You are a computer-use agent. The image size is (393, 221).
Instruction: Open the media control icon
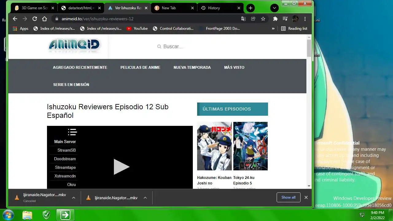click(x=285, y=19)
